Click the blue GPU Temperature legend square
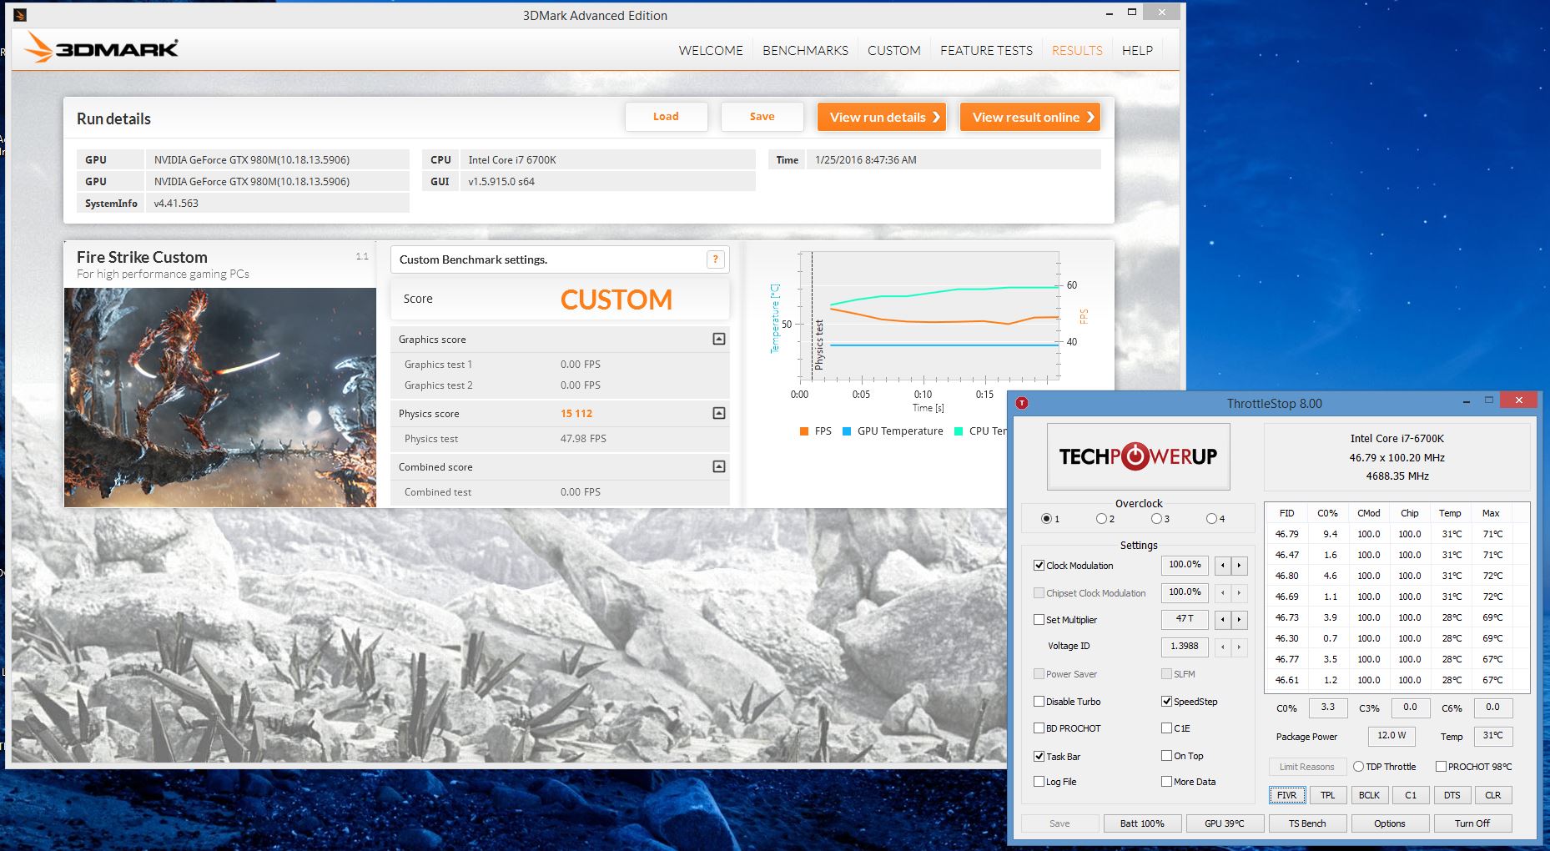This screenshot has width=1550, height=851. [x=847, y=431]
